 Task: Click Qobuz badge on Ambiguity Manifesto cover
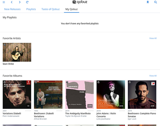(x=67, y=82)
